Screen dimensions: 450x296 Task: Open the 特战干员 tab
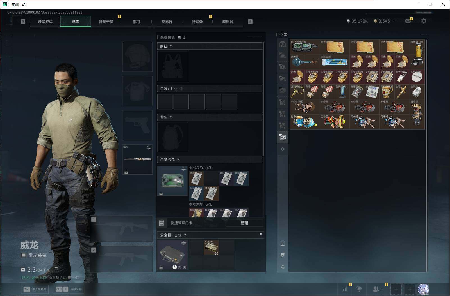106,22
